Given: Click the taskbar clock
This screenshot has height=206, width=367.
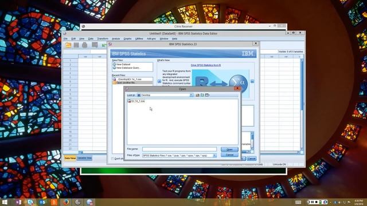Looking at the screenshot, I should pyautogui.click(x=358, y=202).
